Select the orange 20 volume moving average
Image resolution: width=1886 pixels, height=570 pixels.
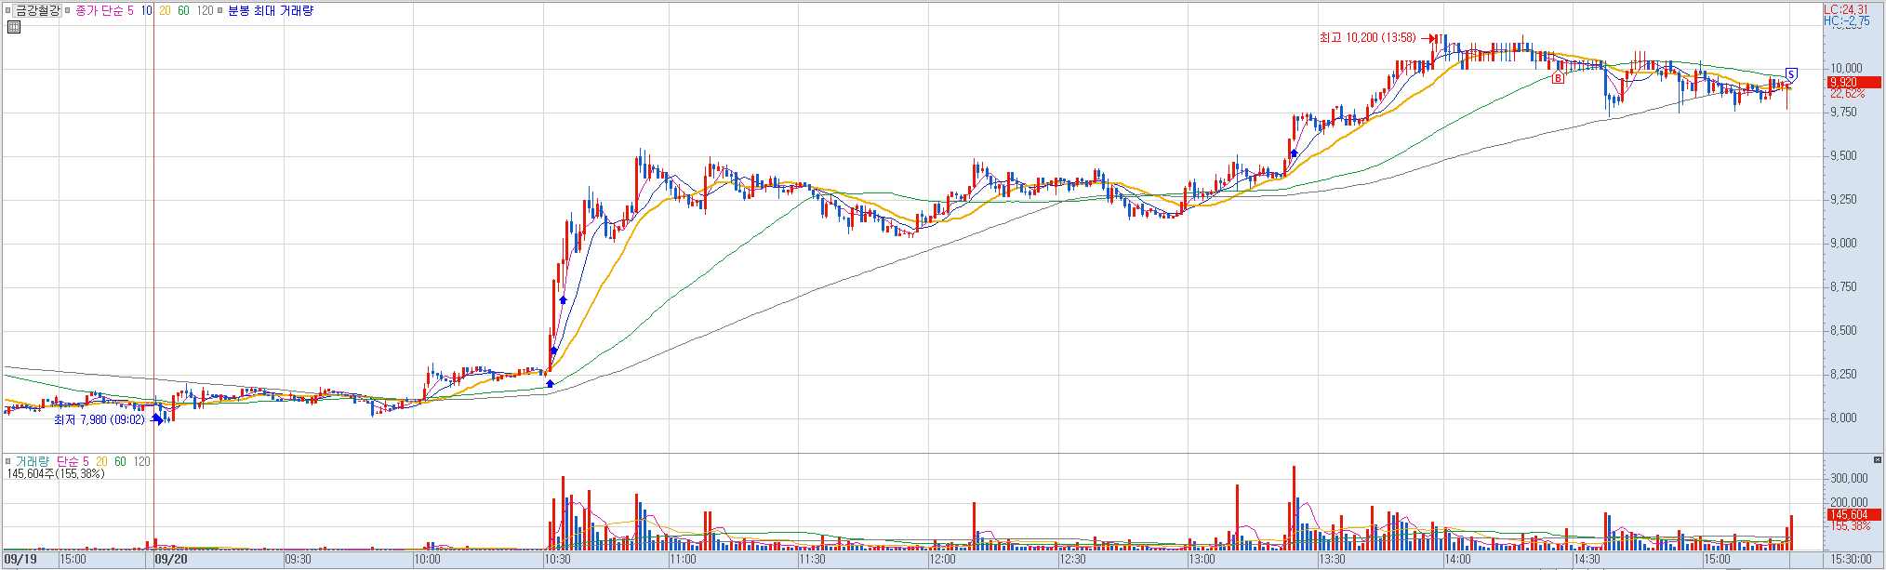pyautogui.click(x=102, y=461)
